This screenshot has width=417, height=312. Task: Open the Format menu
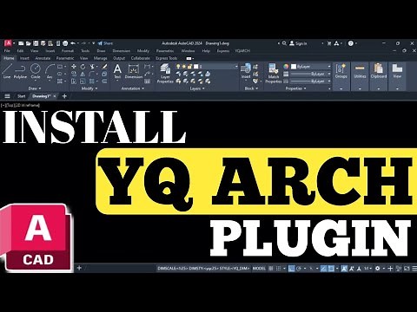point(68,51)
